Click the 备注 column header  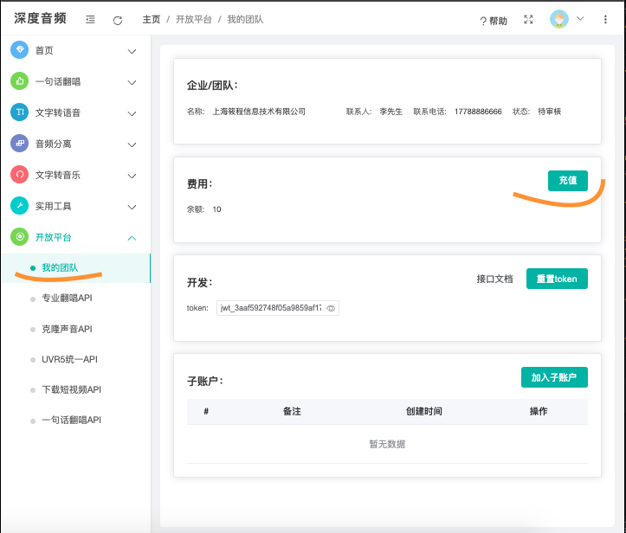click(x=292, y=411)
